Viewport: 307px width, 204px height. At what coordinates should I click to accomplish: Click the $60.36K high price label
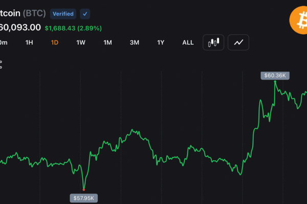click(275, 75)
